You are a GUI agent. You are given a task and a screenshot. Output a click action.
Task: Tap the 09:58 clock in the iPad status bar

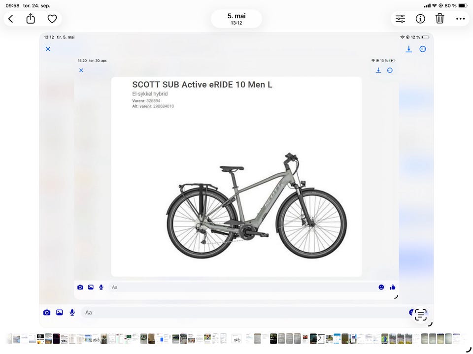coord(12,5)
